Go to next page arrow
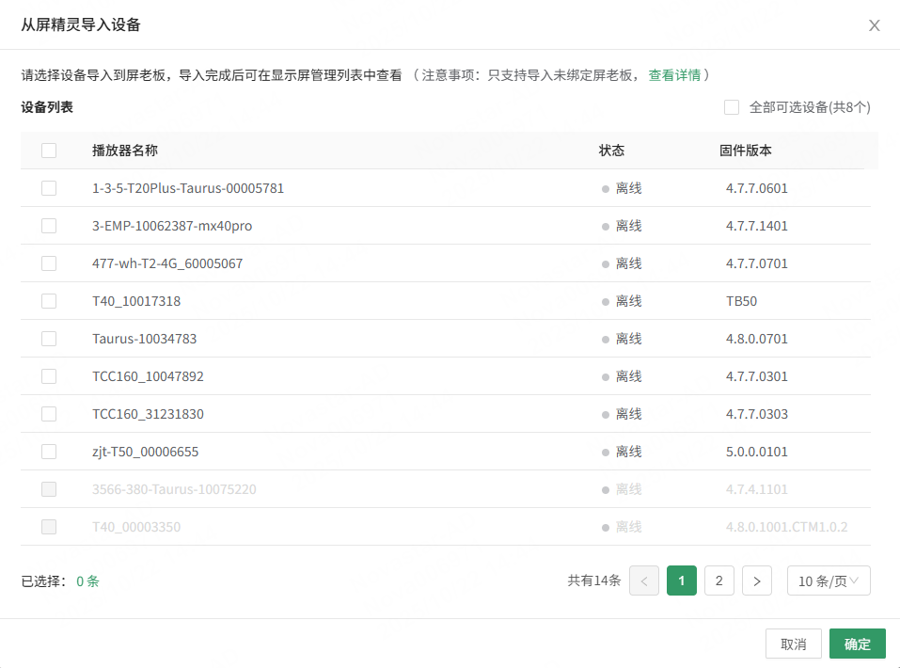The height and width of the screenshot is (668, 900). (756, 581)
